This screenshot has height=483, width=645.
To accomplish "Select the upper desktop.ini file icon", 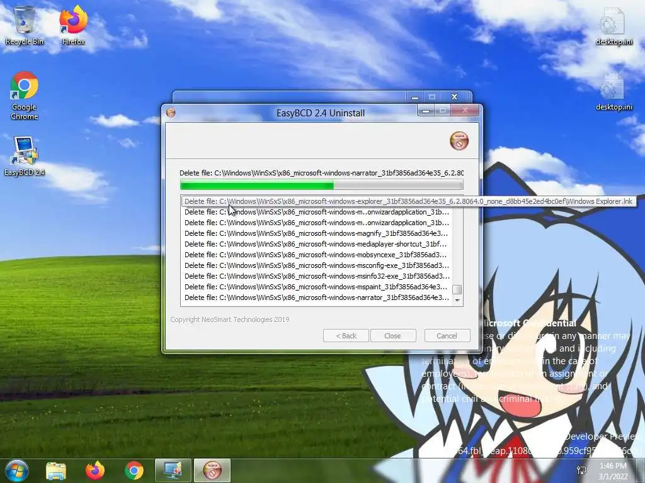I will click(614, 26).
